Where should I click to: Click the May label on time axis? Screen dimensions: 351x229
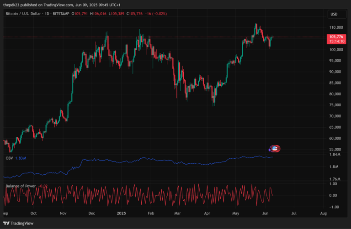pos(235,213)
